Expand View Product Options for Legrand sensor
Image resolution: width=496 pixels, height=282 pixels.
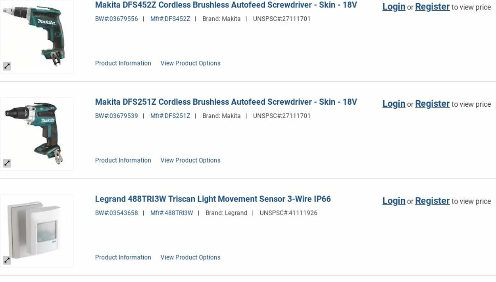[190, 257]
